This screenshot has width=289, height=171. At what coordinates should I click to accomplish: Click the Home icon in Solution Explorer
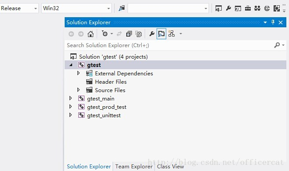coord(91,34)
